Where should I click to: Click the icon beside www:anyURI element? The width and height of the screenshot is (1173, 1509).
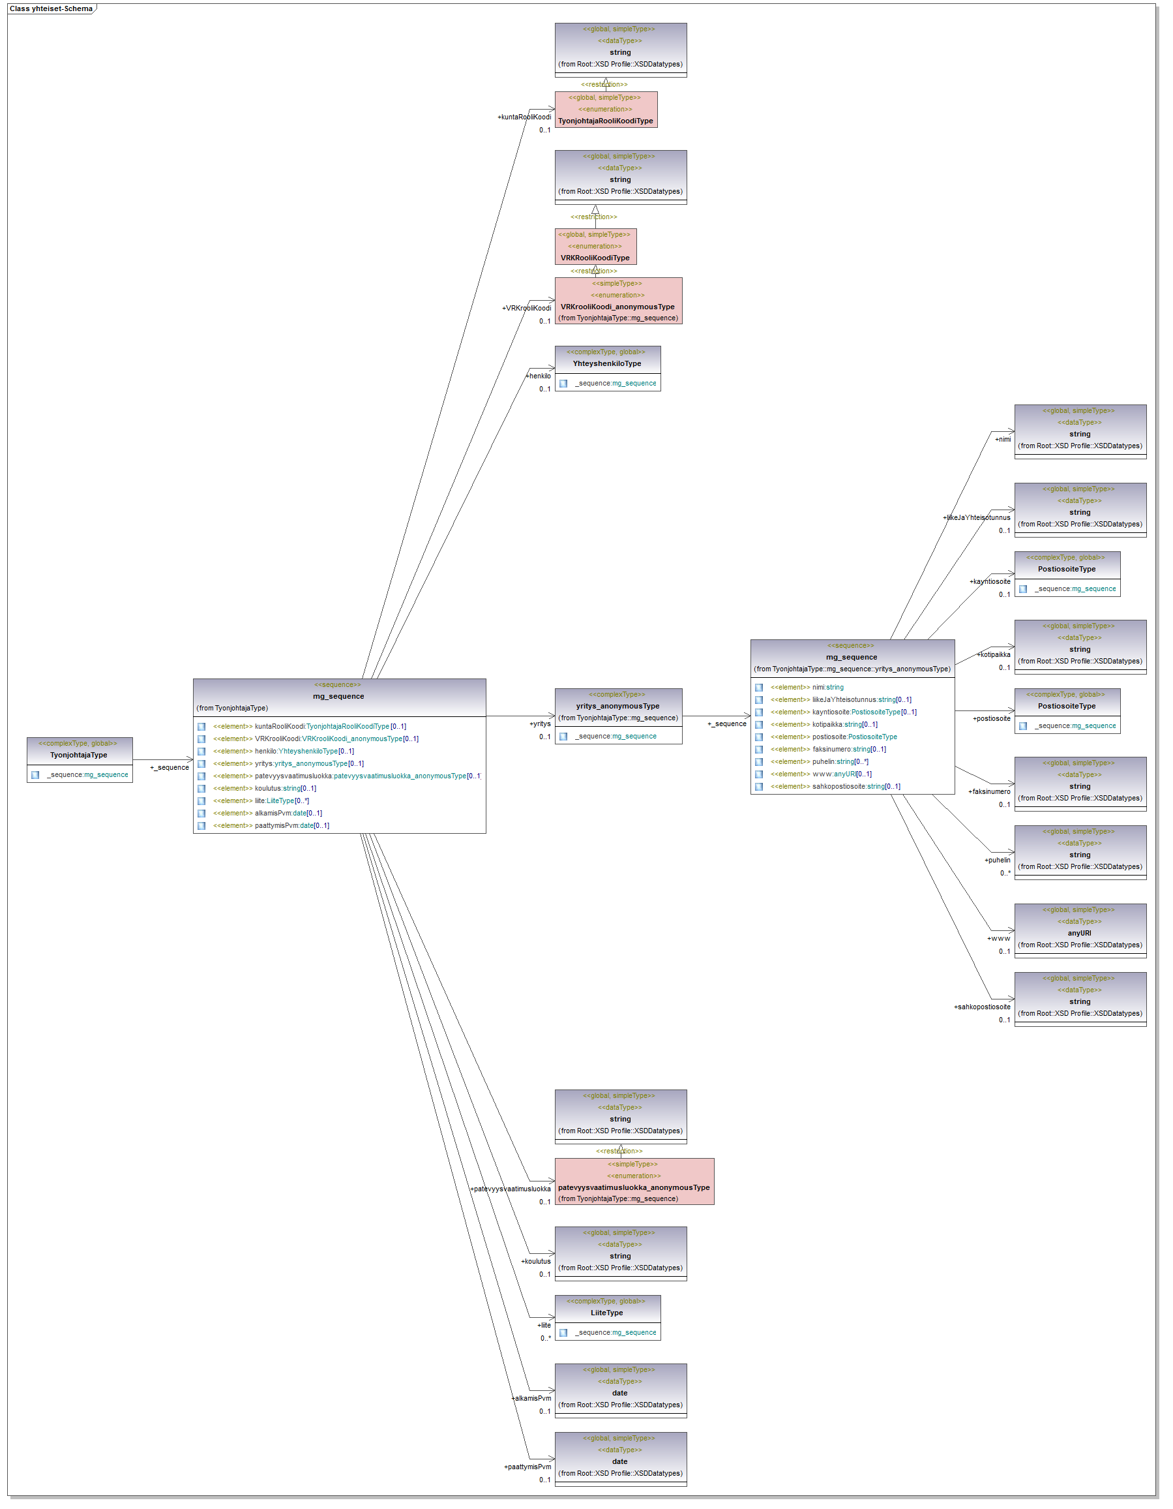(x=760, y=774)
